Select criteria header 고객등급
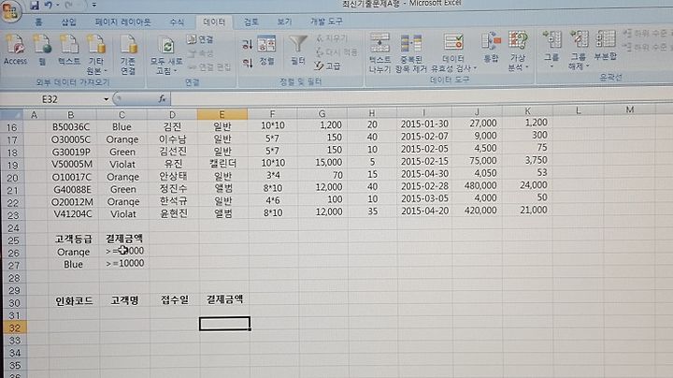673x378 pixels. click(74, 240)
